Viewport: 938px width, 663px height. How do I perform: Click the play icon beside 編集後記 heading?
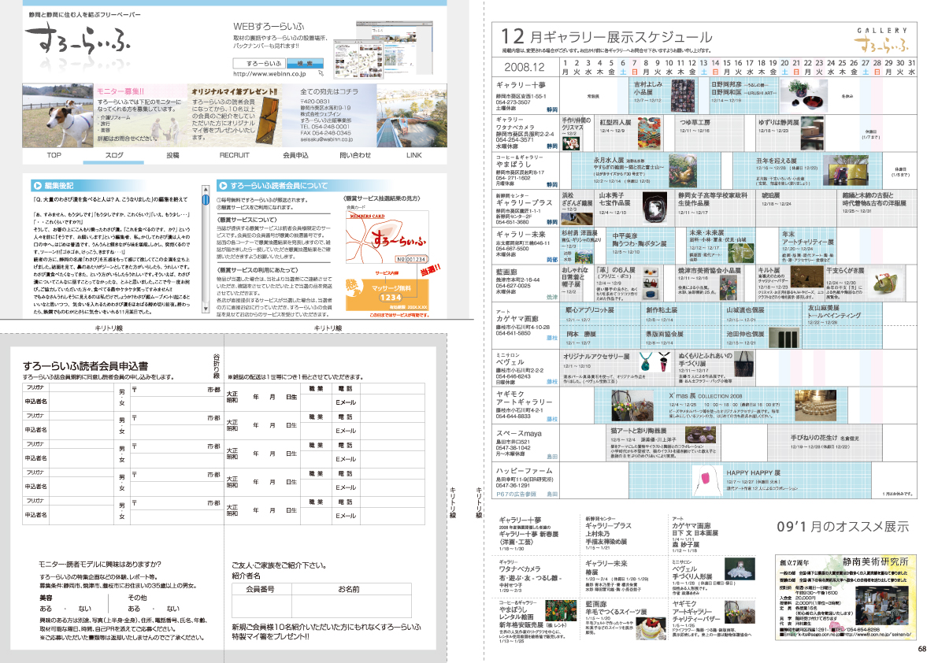point(37,186)
